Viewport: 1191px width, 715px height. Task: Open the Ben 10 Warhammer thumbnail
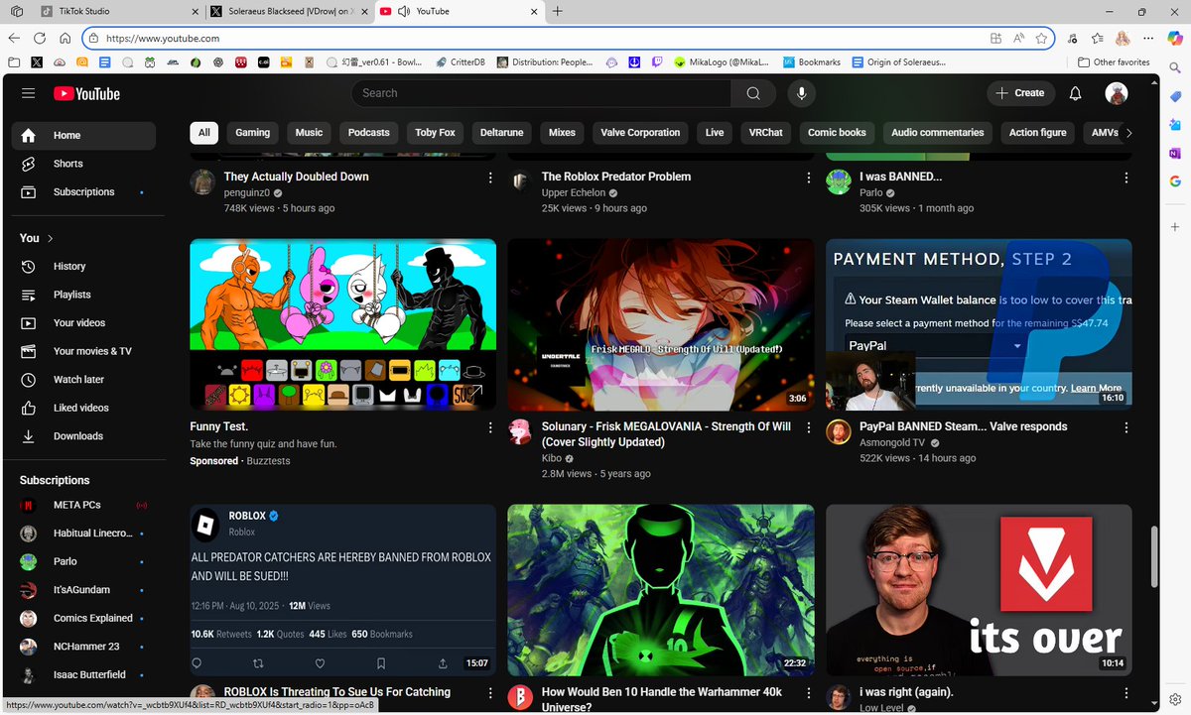pyautogui.click(x=661, y=590)
